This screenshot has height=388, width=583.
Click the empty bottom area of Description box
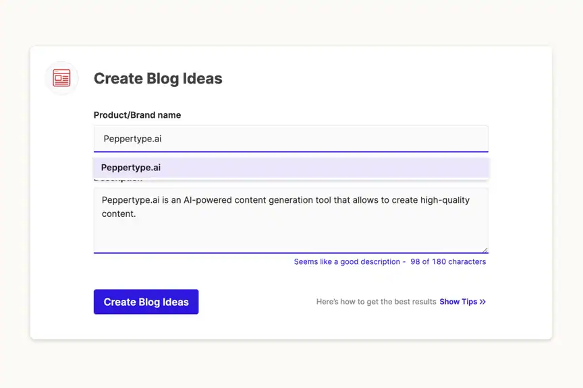290,239
